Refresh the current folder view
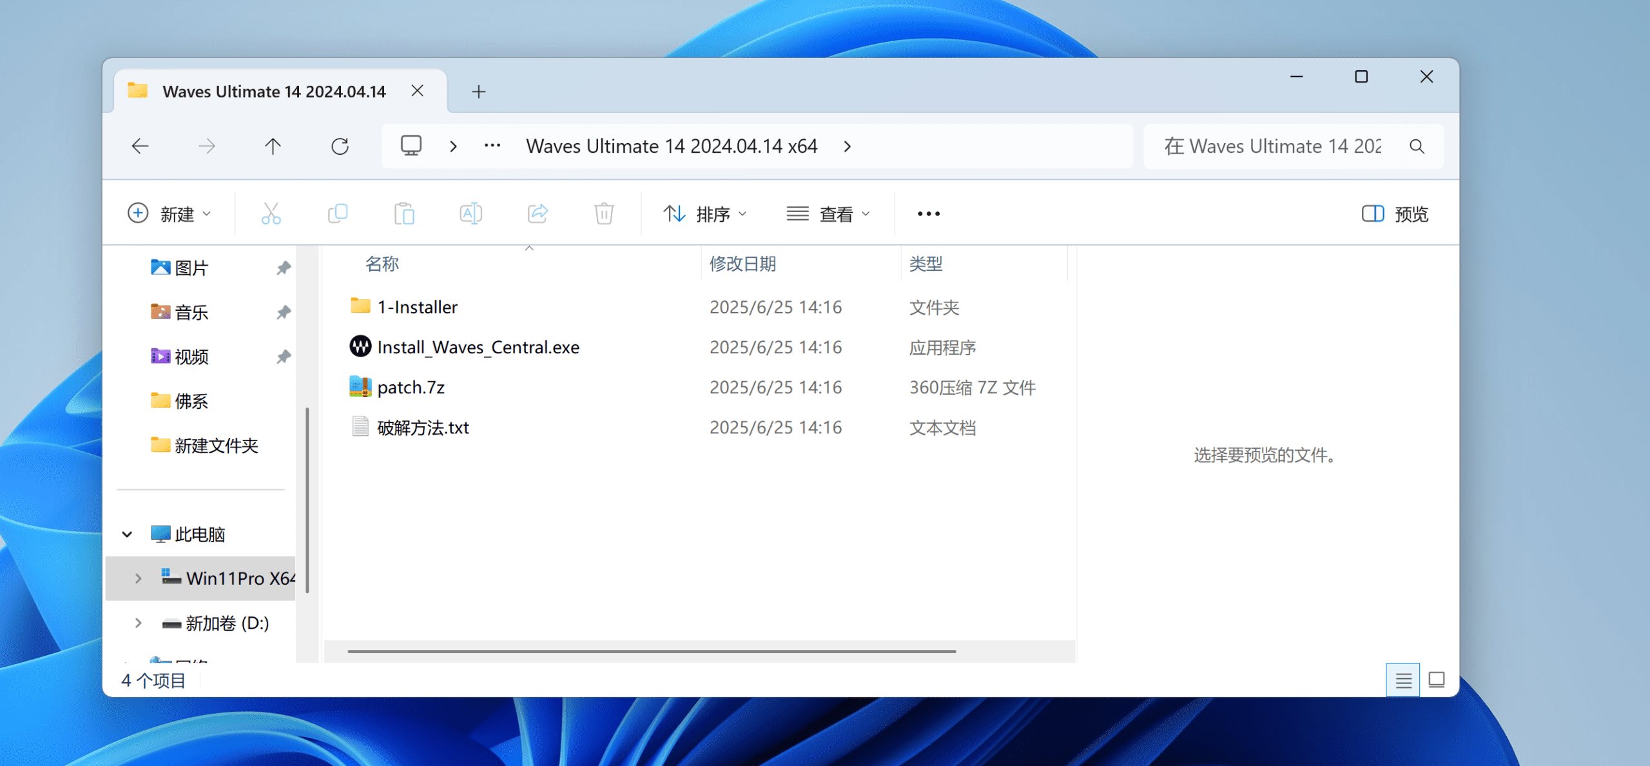The height and width of the screenshot is (766, 1650). (340, 146)
